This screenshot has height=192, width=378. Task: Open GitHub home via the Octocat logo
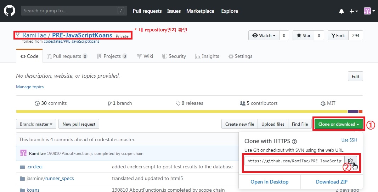pyautogui.click(x=10, y=11)
